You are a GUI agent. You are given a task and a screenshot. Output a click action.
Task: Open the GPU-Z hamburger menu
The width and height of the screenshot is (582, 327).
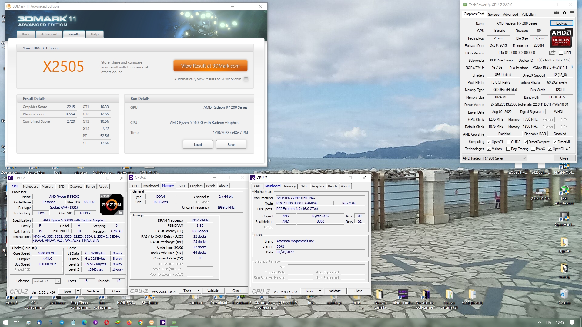(572, 13)
